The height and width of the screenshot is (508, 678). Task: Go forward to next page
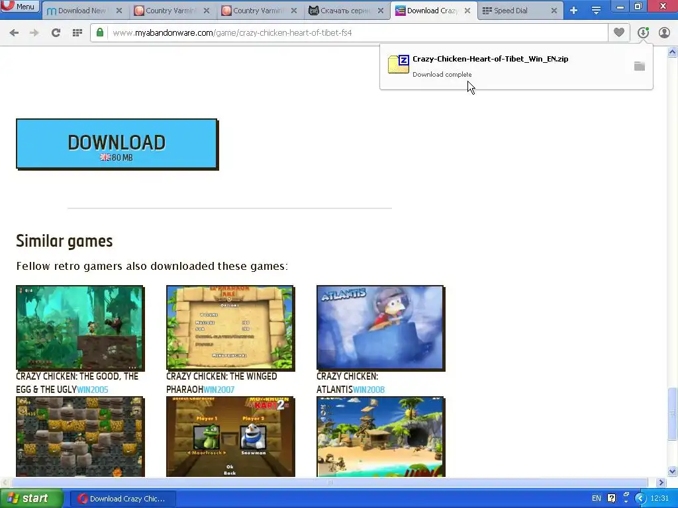(x=34, y=32)
